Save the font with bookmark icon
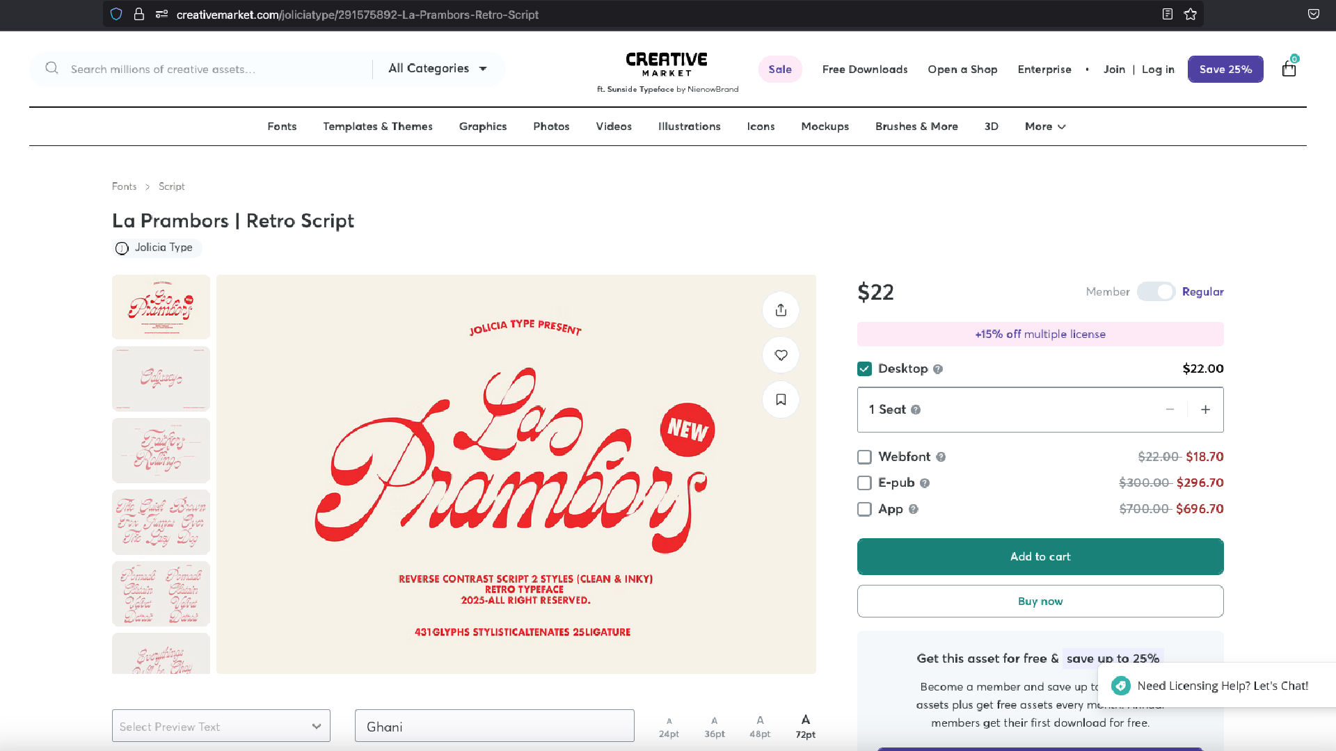The image size is (1336, 751). click(781, 400)
